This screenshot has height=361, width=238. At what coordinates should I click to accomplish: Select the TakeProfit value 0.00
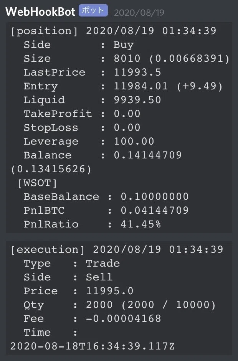(x=127, y=114)
